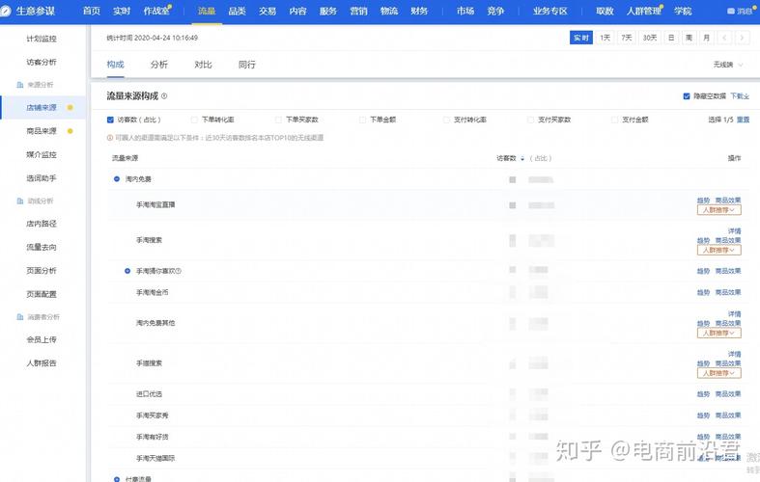Check the 访客数（占比）checkbox
The width and height of the screenshot is (760, 482).
pos(110,120)
